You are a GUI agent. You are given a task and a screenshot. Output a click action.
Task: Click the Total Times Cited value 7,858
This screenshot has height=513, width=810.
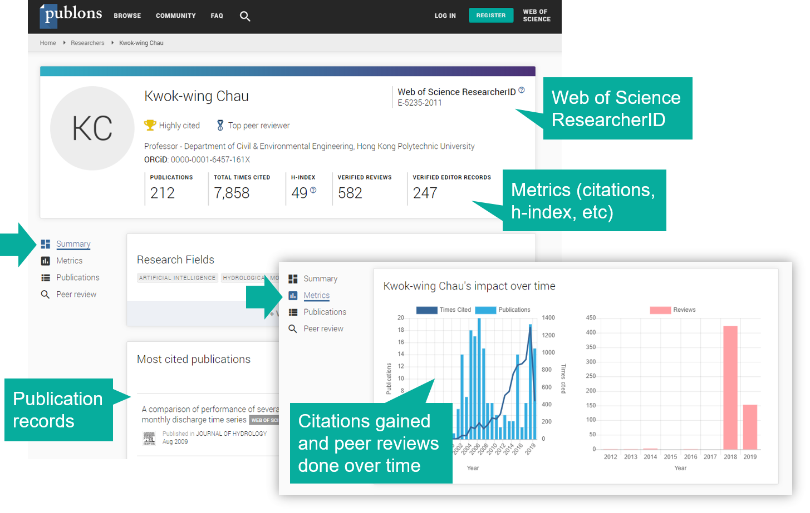(x=232, y=193)
